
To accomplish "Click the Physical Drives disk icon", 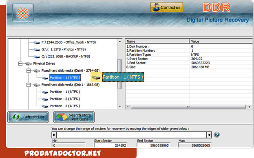I will [x=29, y=64].
